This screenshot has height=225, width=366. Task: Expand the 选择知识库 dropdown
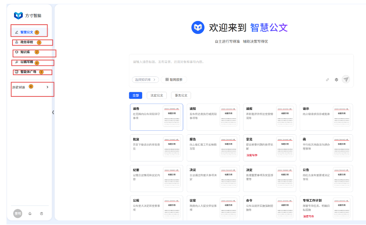coord(145,80)
